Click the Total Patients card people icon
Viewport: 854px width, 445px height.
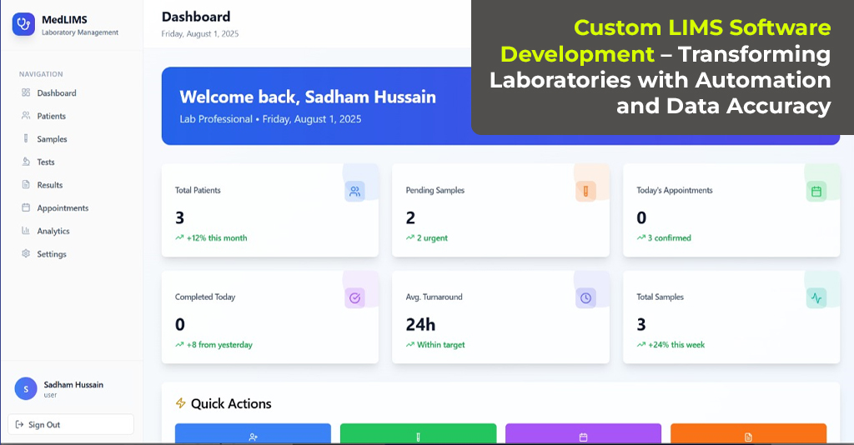click(354, 192)
